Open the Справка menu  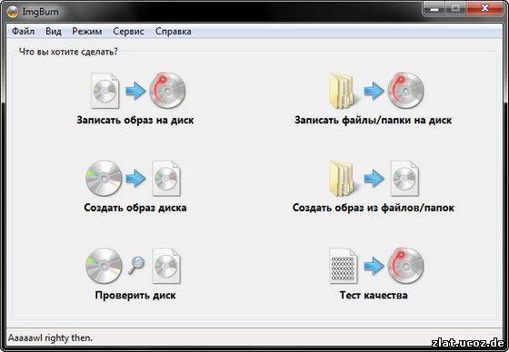(x=173, y=32)
